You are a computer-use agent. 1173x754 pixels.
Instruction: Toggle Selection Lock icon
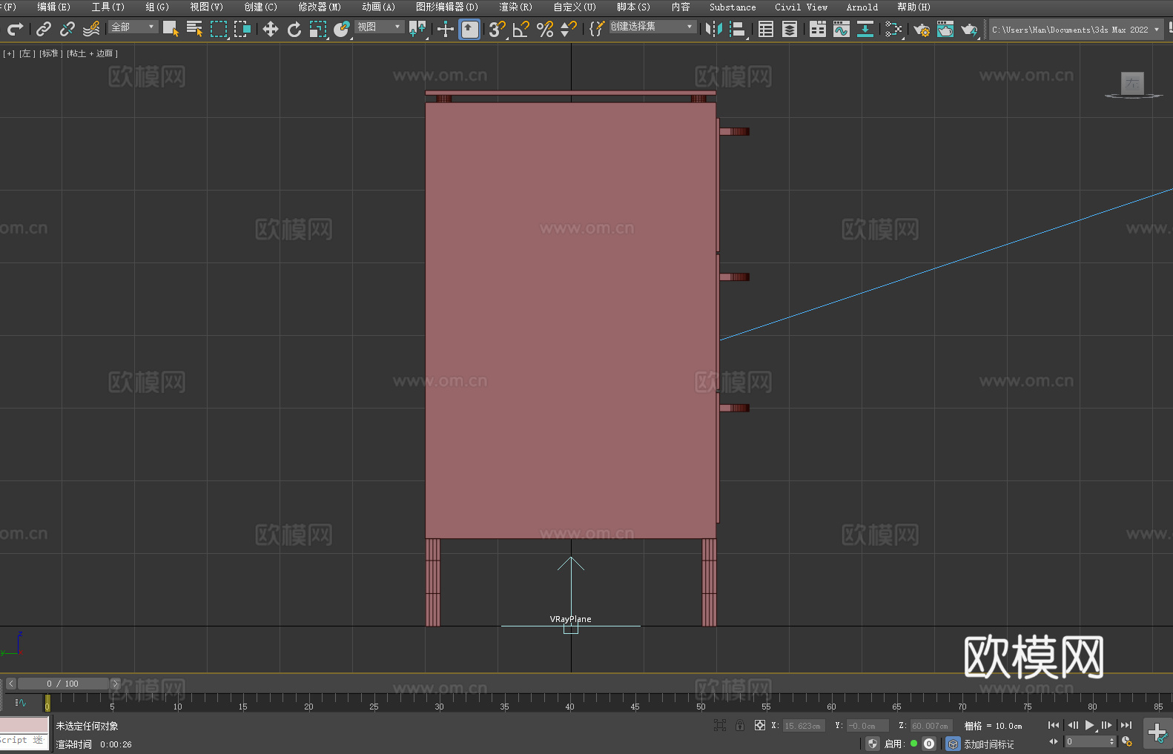click(740, 725)
